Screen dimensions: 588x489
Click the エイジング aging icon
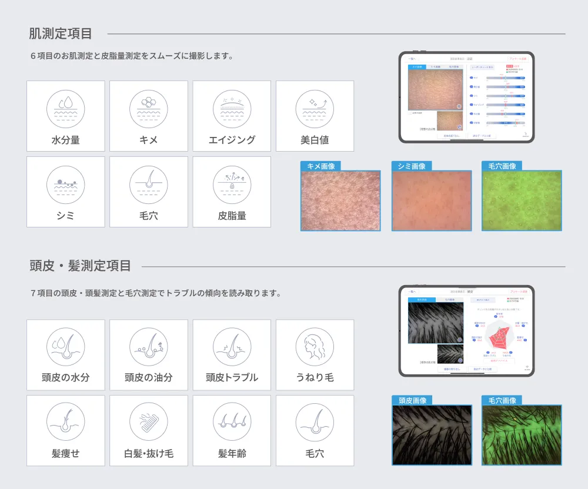232,116
